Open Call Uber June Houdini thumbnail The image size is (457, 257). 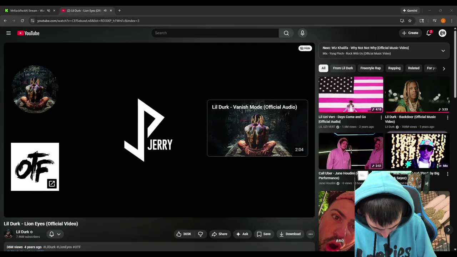coord(351,151)
